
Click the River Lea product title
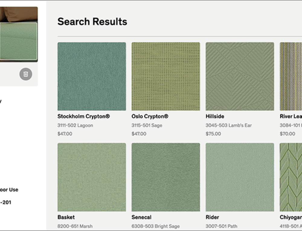(x=291, y=116)
